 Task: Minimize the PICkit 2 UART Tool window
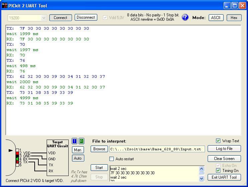[227, 6]
